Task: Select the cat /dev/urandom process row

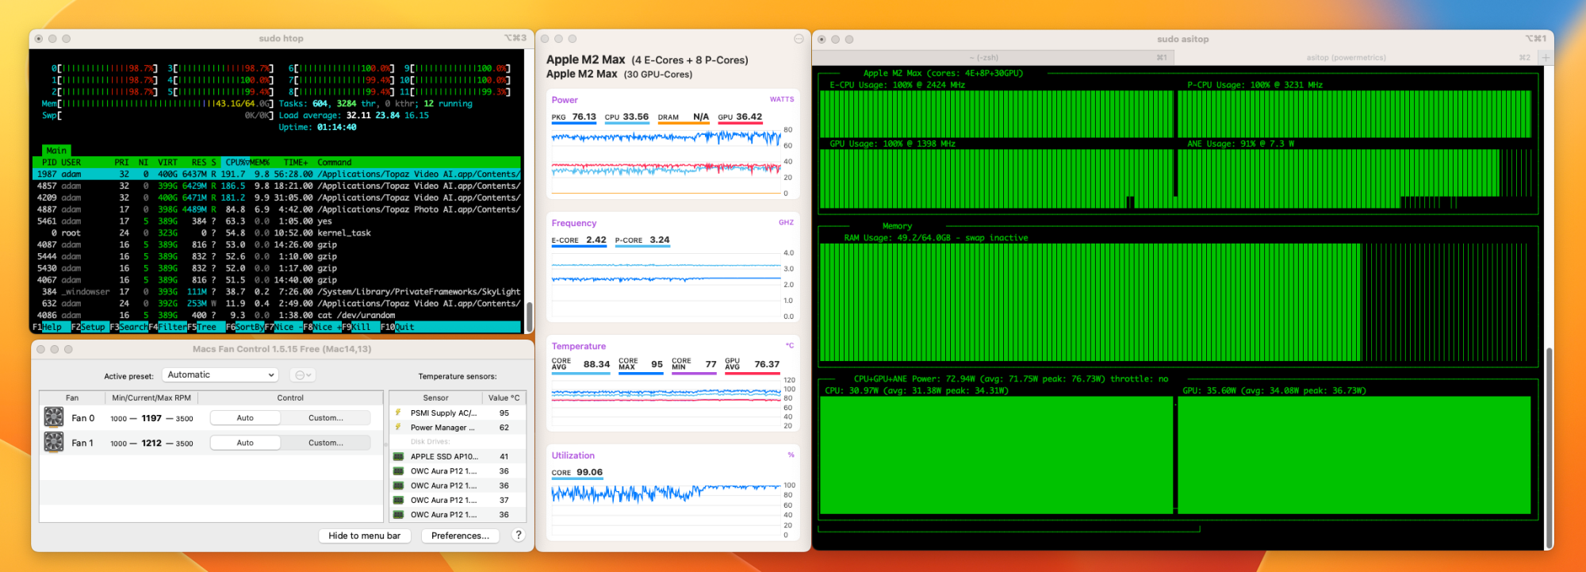Action: coord(277,315)
